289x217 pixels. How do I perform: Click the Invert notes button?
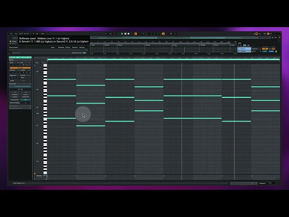(25, 94)
